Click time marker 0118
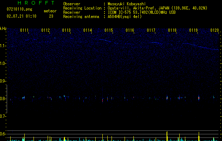This screenshot has height=141, width=222. (x=172, y=30)
